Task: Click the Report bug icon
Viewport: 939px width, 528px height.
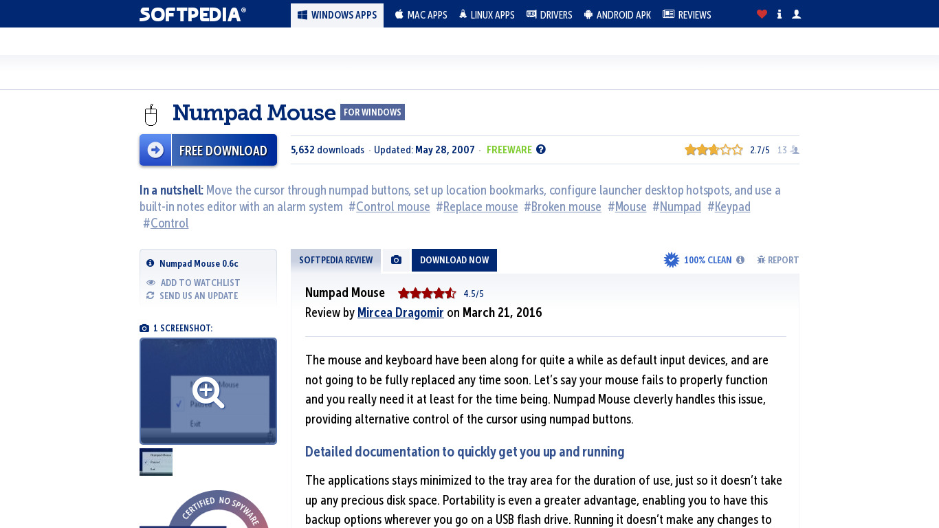Action: pos(761,260)
